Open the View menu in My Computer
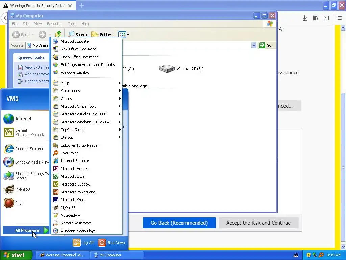The width and height of the screenshot is (346, 260). coord(38,24)
